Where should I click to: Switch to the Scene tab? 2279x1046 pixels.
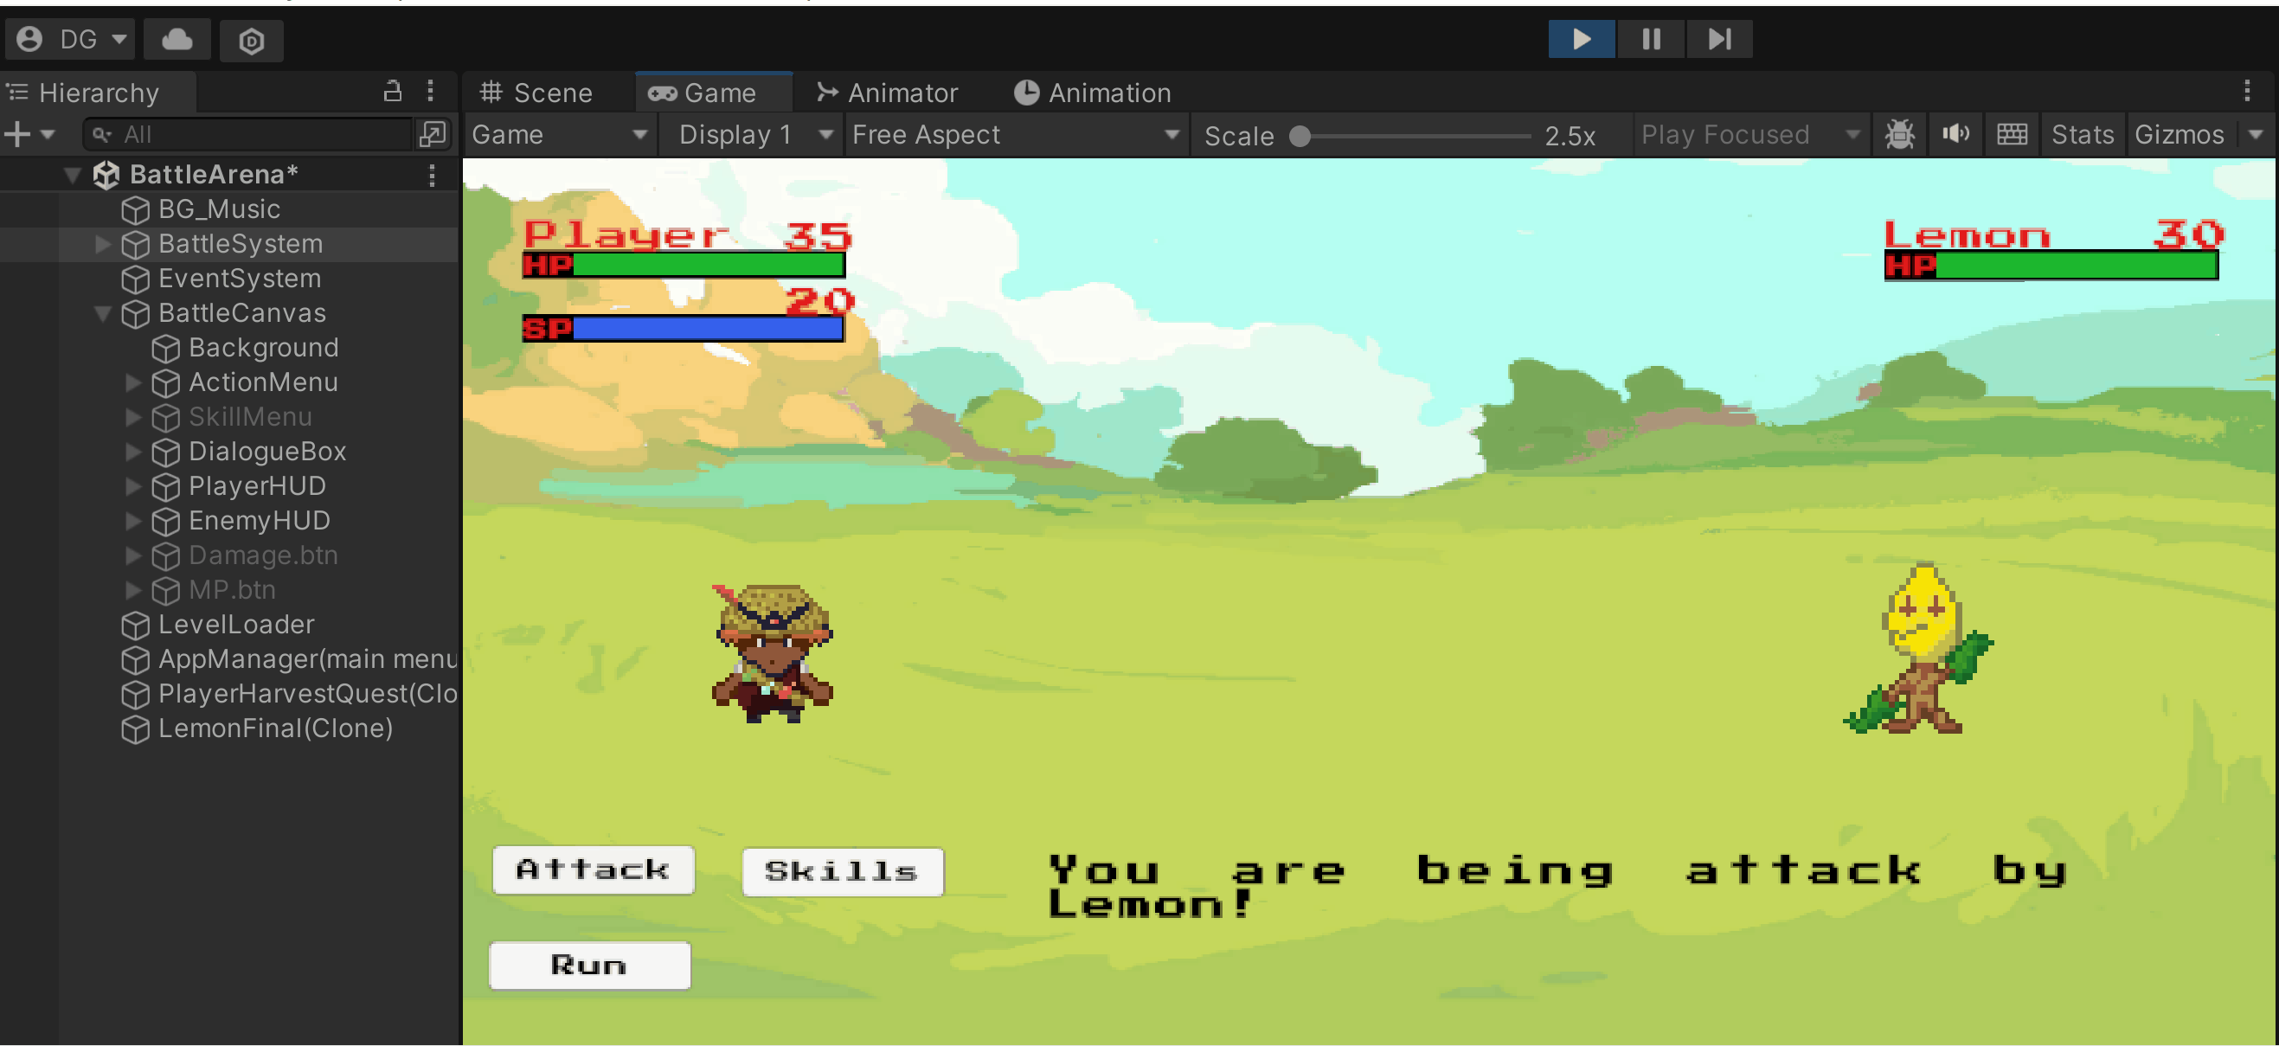[x=536, y=93]
